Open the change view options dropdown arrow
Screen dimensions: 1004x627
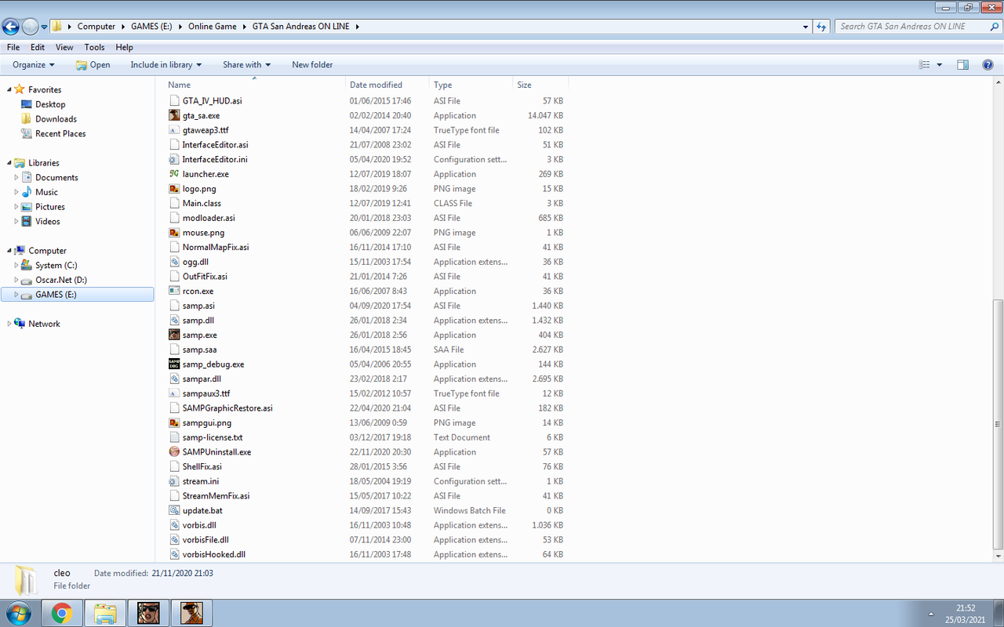pos(940,65)
